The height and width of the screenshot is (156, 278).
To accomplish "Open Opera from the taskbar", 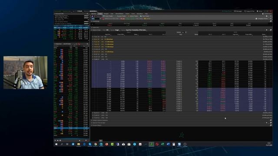I will [157, 144].
